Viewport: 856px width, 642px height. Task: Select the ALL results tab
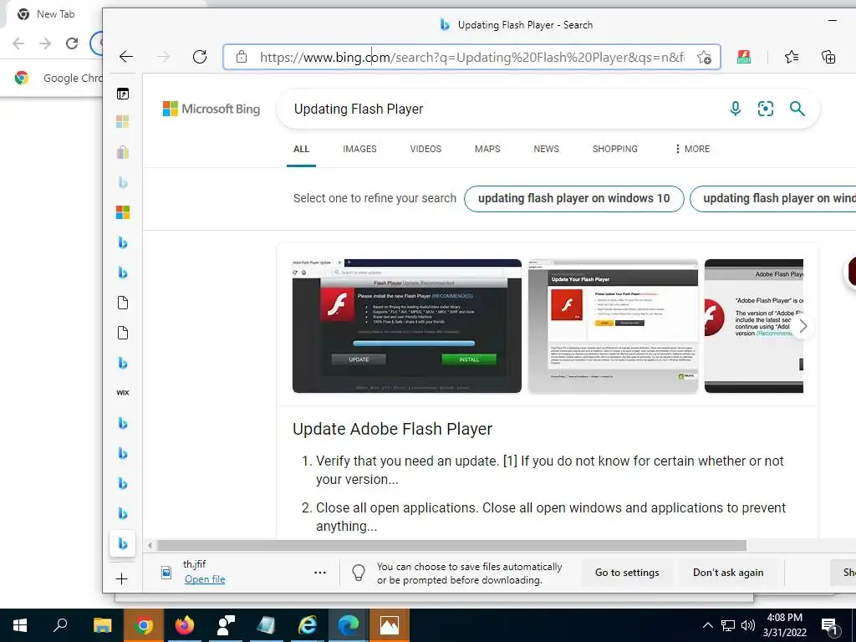pos(301,149)
